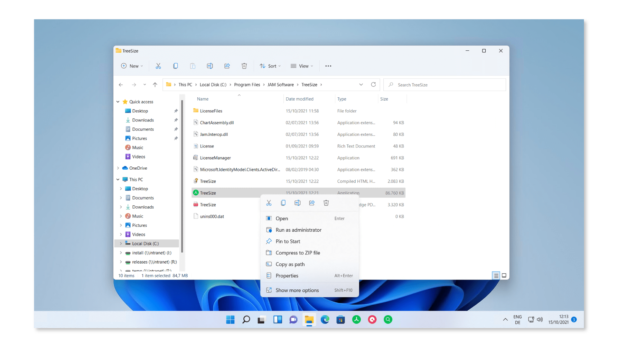Viewport: 618px width, 347px height.
Task: Open the View dropdown menu
Action: point(302,66)
